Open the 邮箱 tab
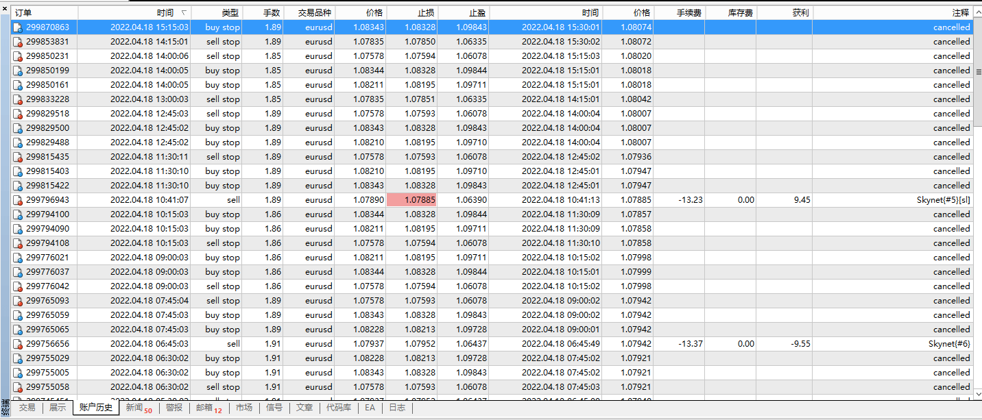 pyautogui.click(x=208, y=408)
